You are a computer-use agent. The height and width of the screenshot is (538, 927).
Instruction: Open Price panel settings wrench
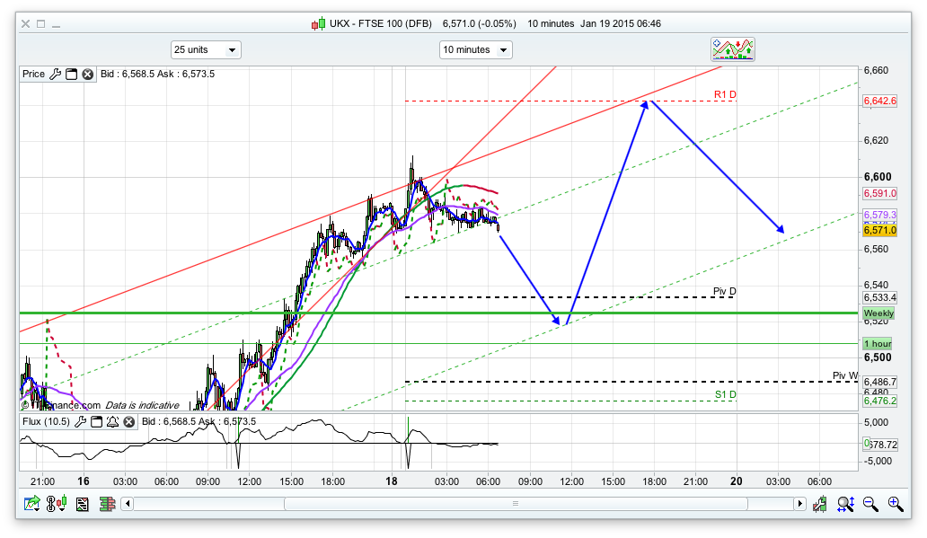[55, 75]
